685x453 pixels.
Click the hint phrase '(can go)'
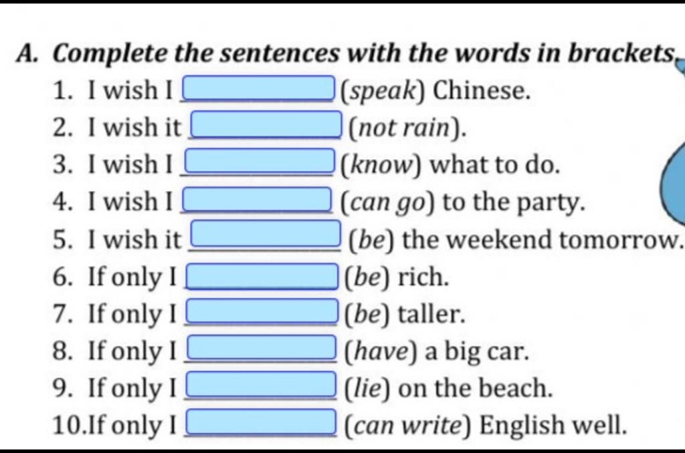pos(388,203)
